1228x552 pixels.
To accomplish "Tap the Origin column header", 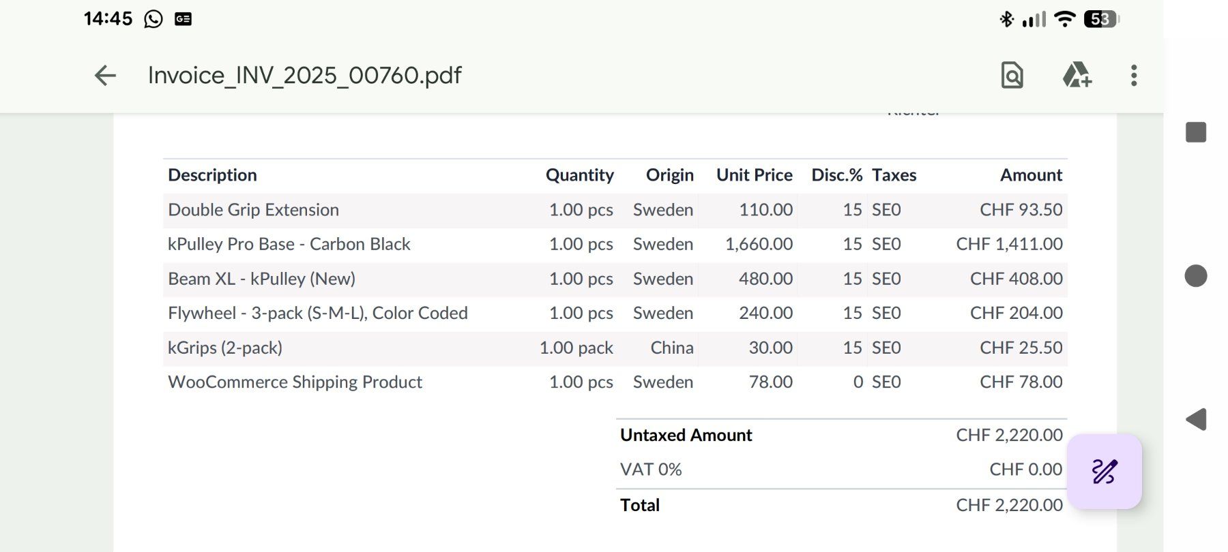I will (670, 175).
